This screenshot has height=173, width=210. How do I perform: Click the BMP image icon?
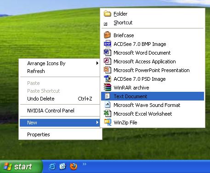108,44
